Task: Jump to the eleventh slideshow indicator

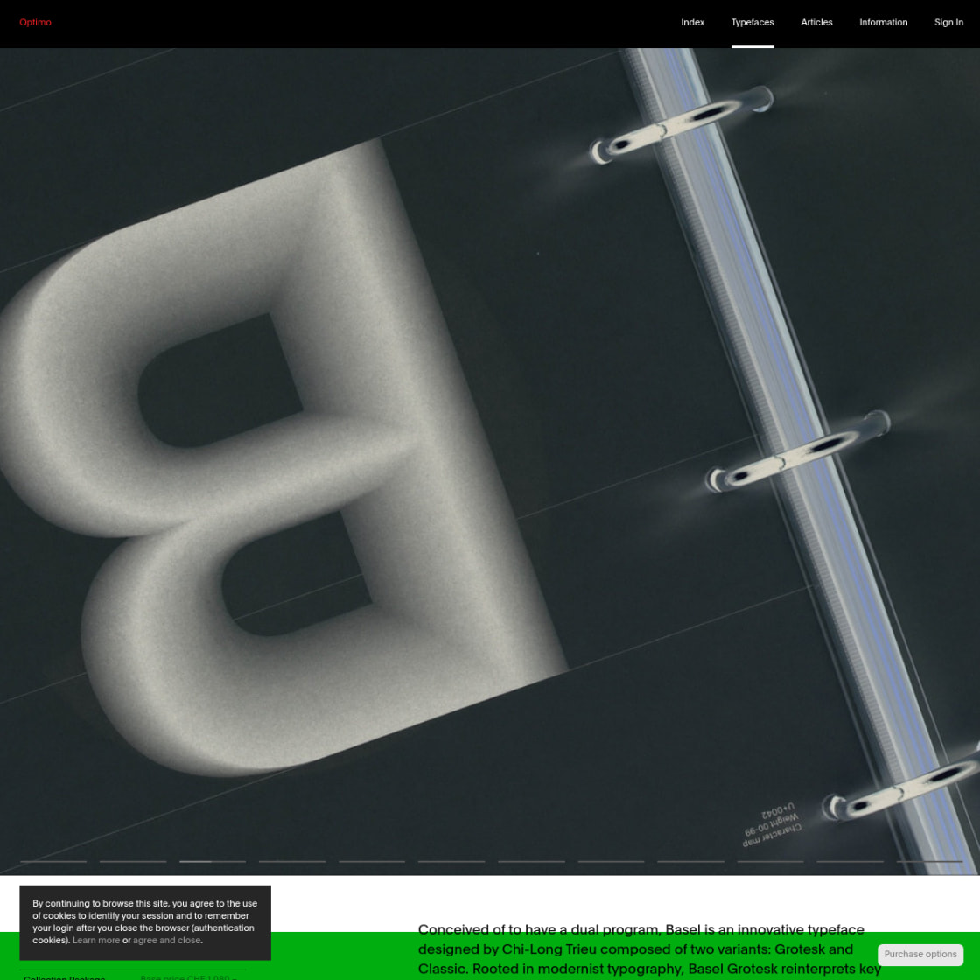Action: point(850,861)
